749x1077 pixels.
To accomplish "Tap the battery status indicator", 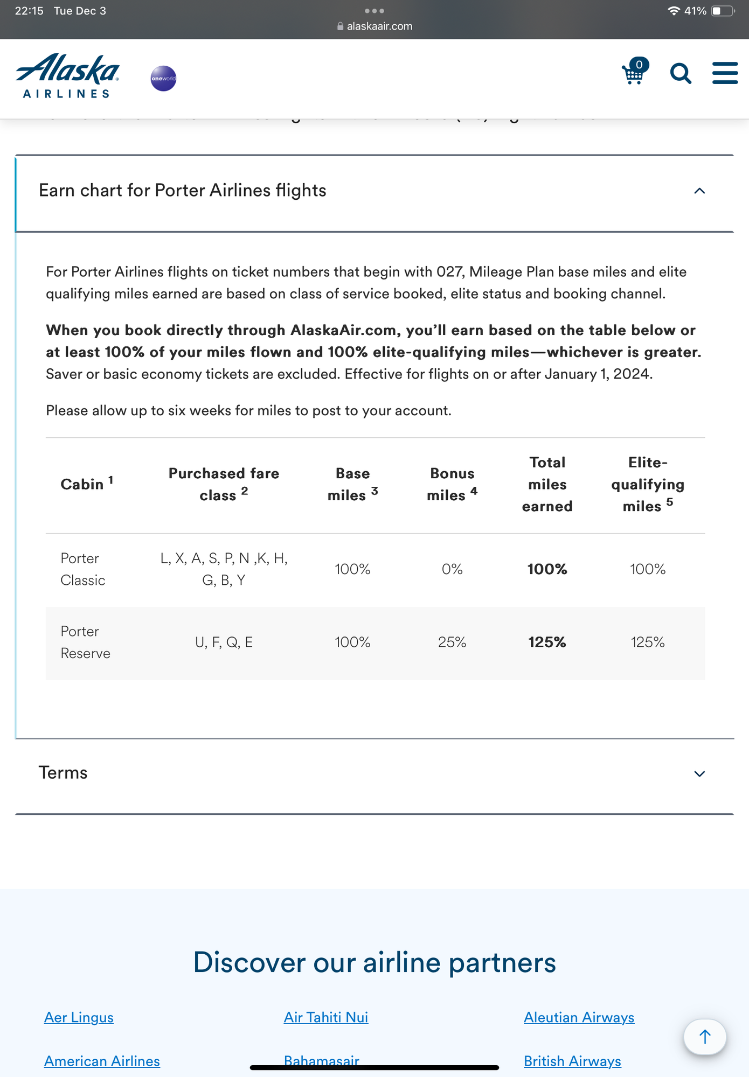I will pos(723,11).
